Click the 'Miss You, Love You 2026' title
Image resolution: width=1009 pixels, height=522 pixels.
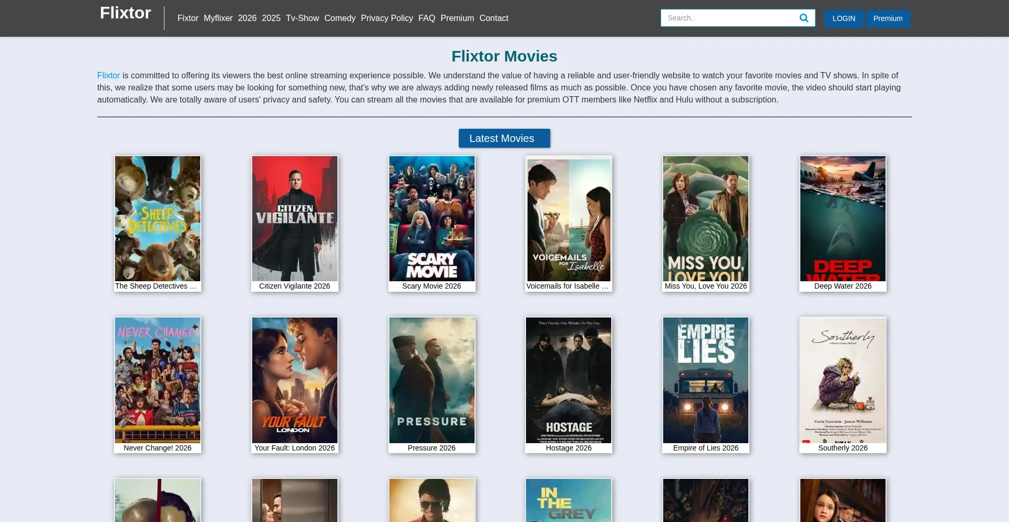coord(706,286)
